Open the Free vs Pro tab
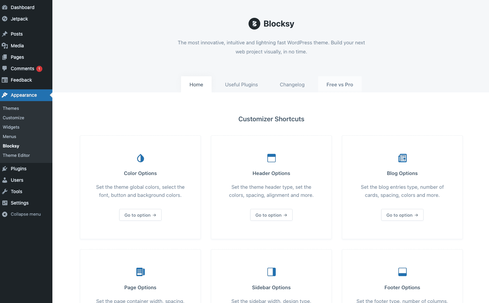489x303 pixels. click(340, 85)
